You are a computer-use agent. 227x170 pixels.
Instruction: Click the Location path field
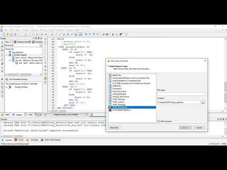[178, 102]
